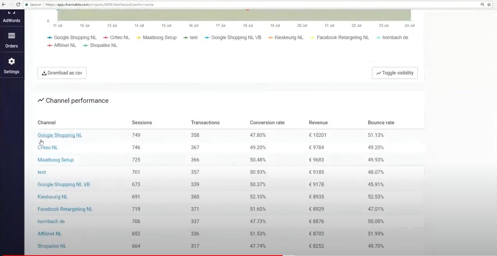Click the 18 Jul axis date label
Screen dimensions: 497x256
pyautogui.click(x=248, y=26)
